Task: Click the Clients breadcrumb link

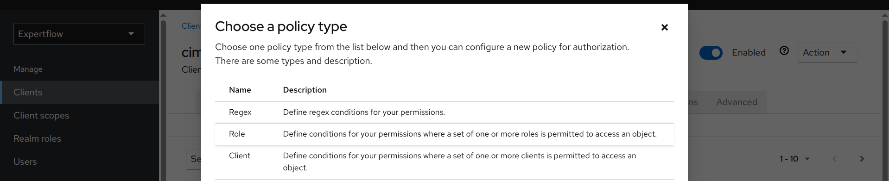Action: (x=191, y=26)
